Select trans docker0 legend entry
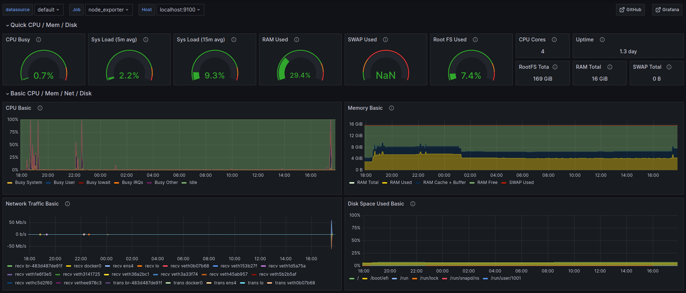 pyautogui.click(x=188, y=283)
